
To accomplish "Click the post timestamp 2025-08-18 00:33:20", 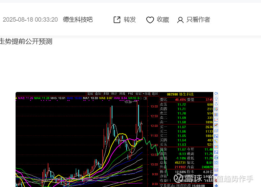I will 30,20.
